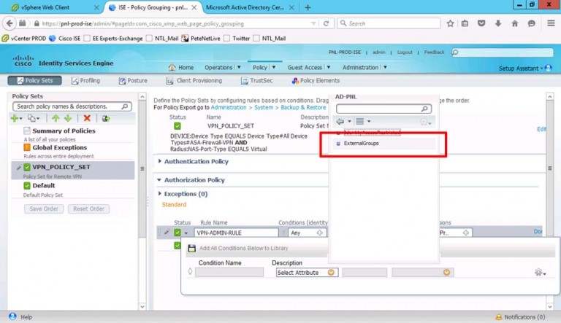The image size is (561, 323).
Task: Toggle the green check on VPN_POLICY_SET in sidebar
Action: (27, 167)
